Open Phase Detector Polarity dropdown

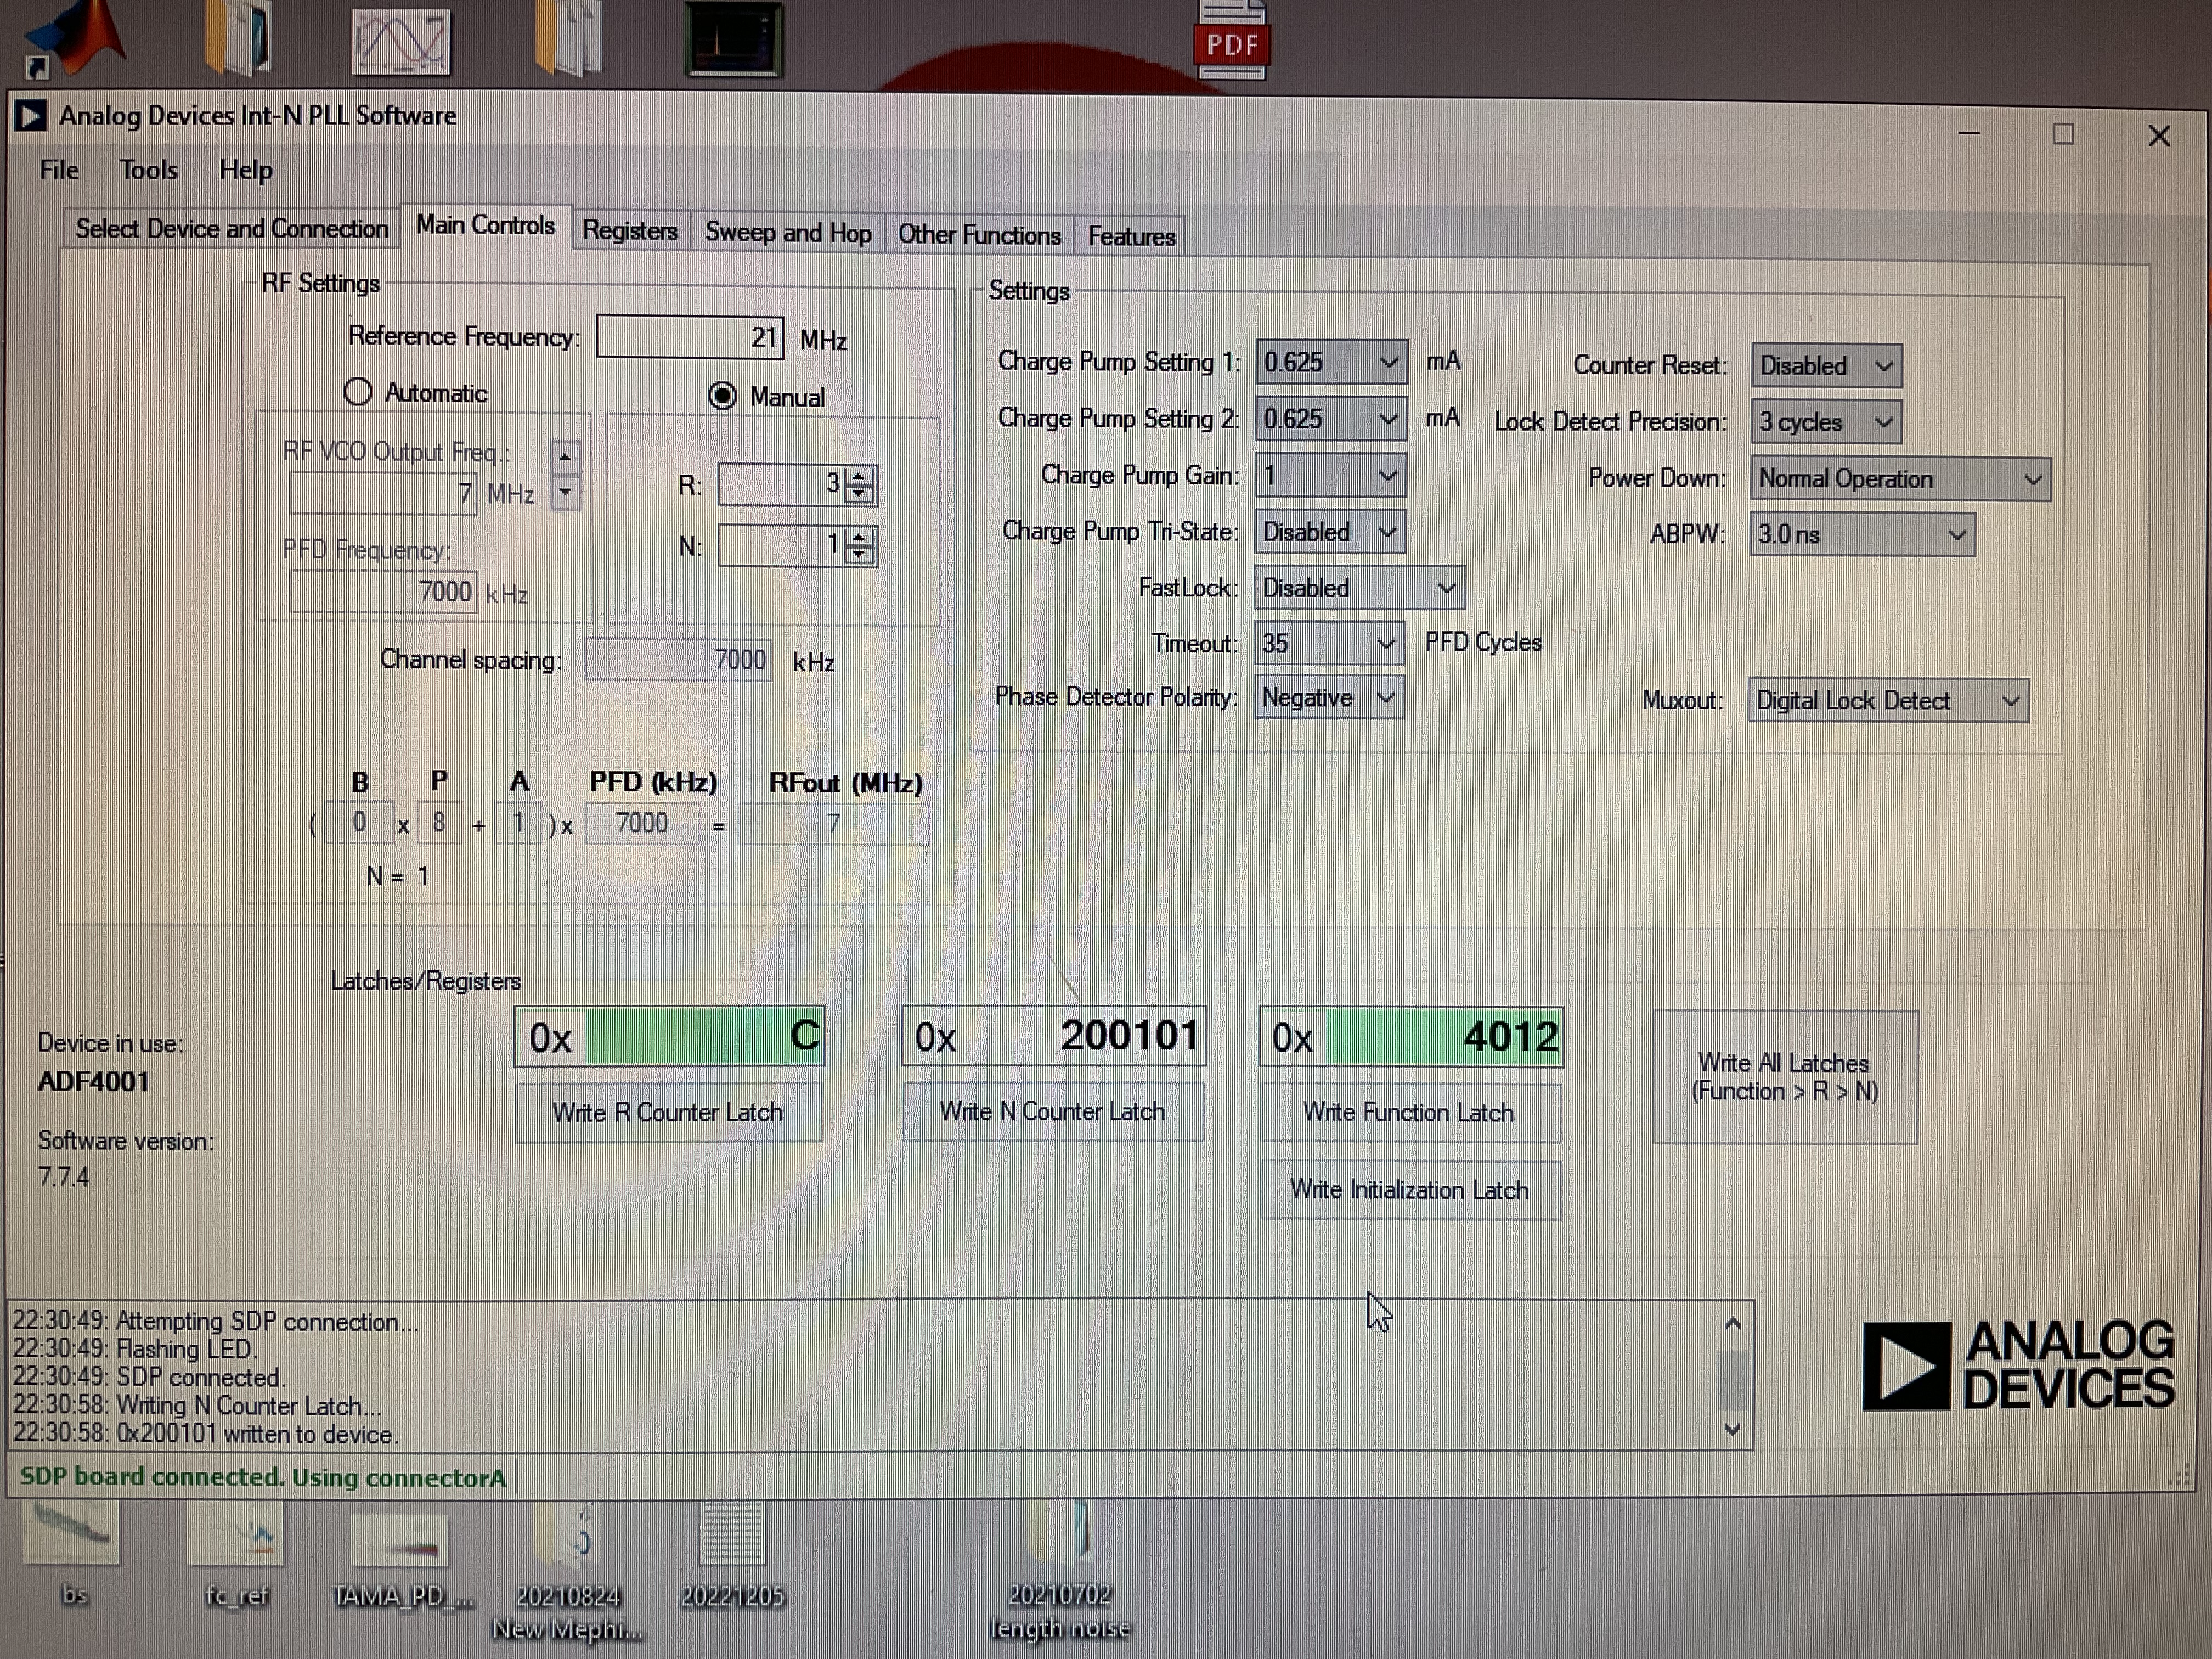(x=1329, y=698)
